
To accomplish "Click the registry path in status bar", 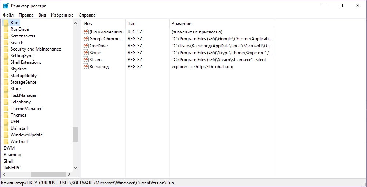I will tap(88, 183).
